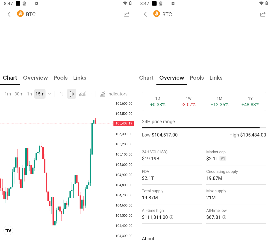Share BTC from the right Overview screen

pos(263,14)
